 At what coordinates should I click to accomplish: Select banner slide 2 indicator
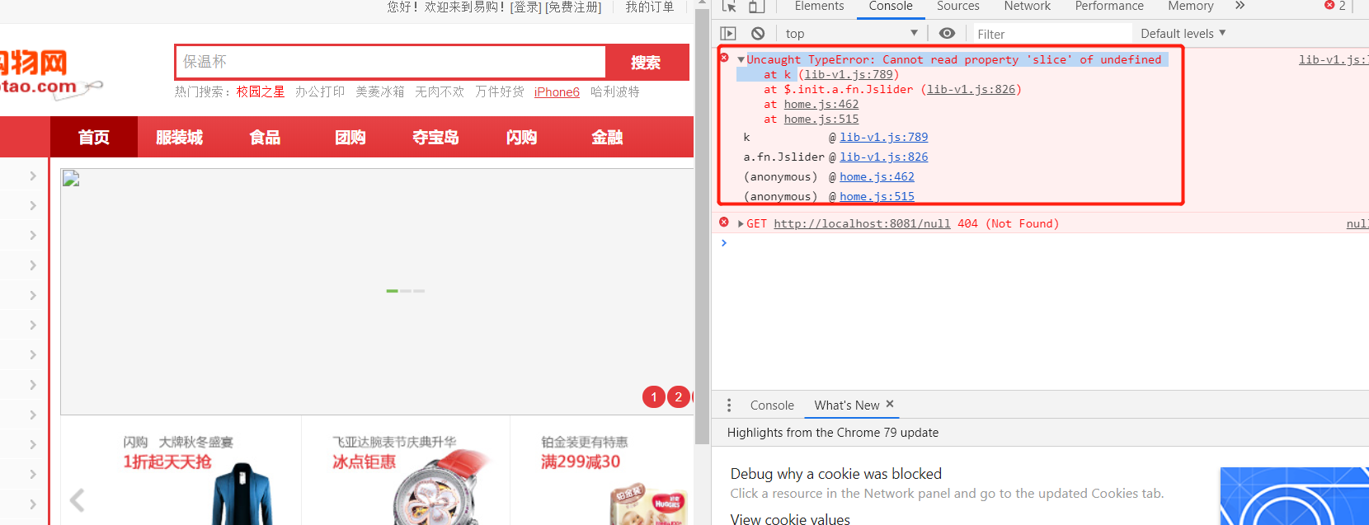(679, 397)
